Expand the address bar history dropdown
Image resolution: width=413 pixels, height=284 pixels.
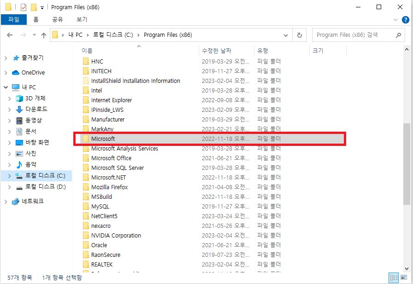[286, 35]
